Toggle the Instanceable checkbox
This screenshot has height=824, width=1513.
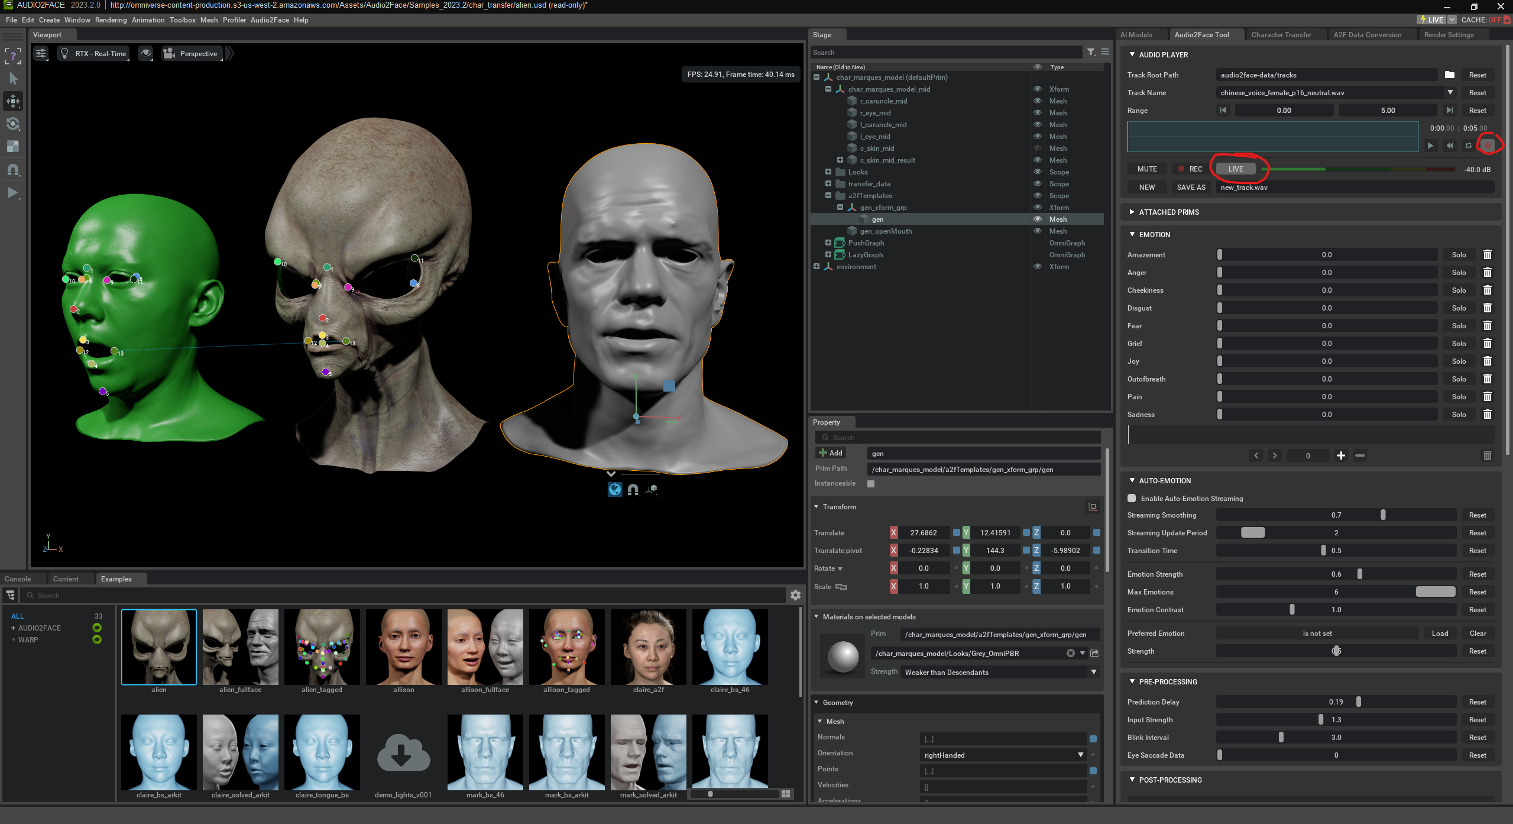click(870, 483)
